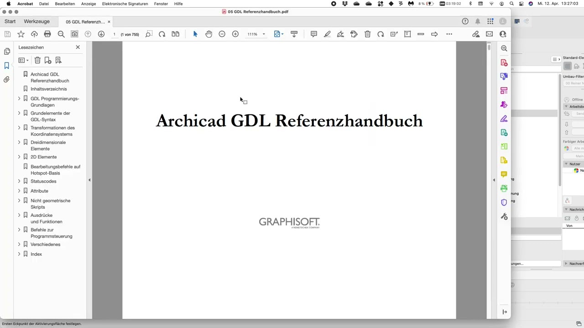
Task: Toggle the bookmarks panel icon in left rail
Action: point(7,66)
